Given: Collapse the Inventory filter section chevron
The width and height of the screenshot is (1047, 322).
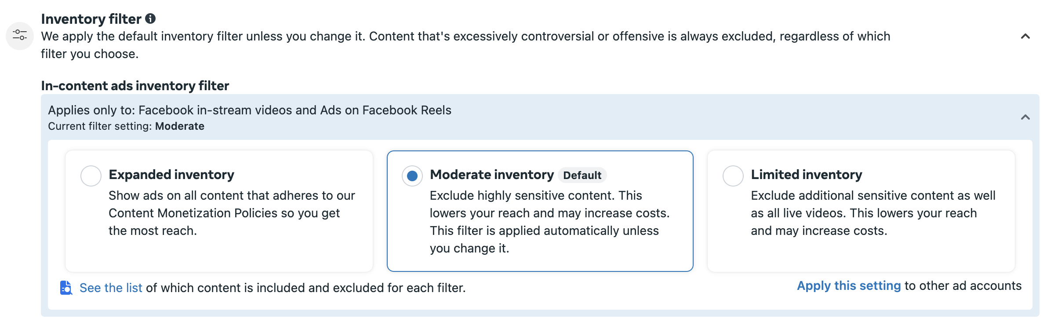Looking at the screenshot, I should coord(1025,36).
